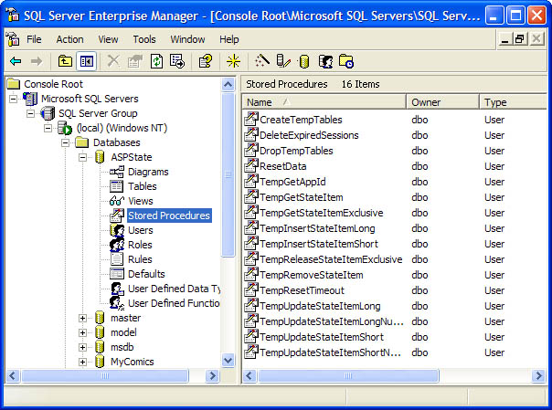Collapse the (local) (Windows NT) server node

(48, 129)
